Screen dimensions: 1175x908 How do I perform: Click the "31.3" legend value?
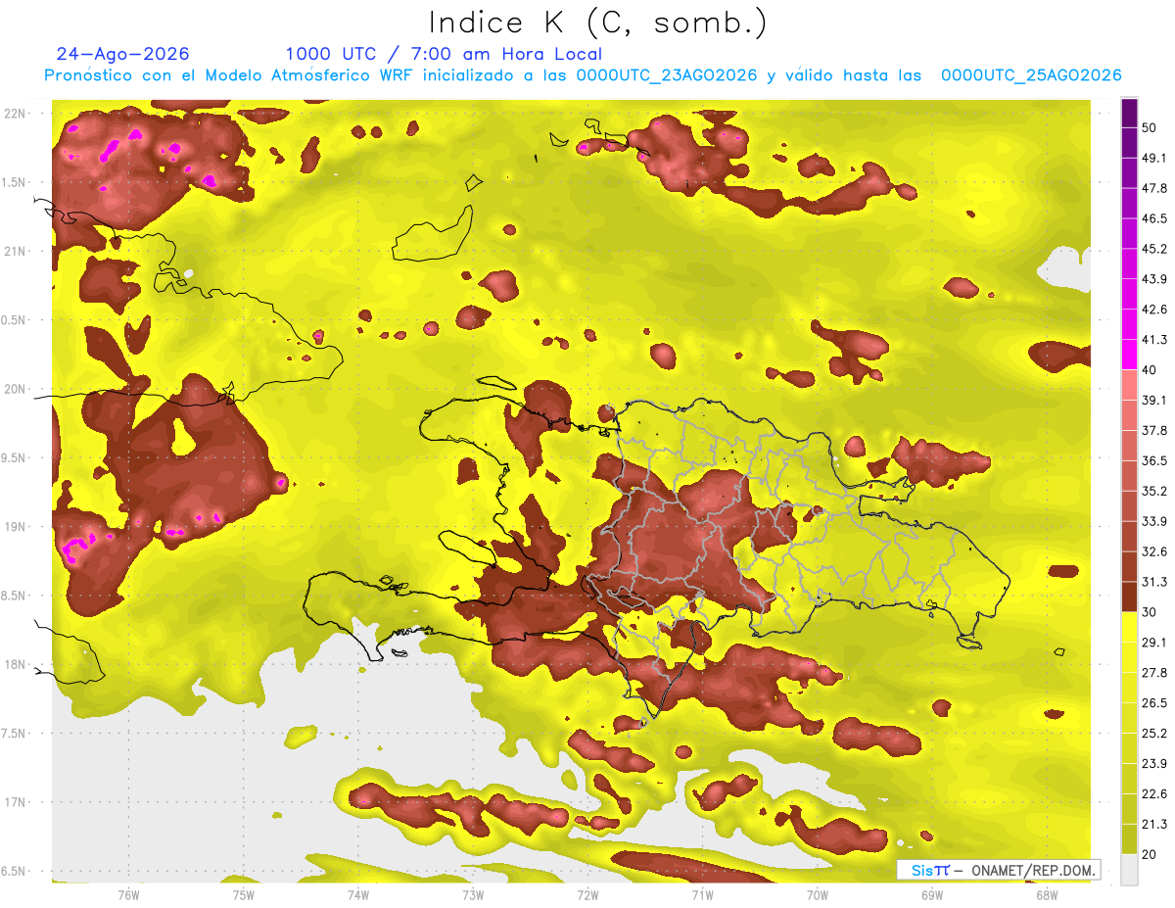point(1154,582)
